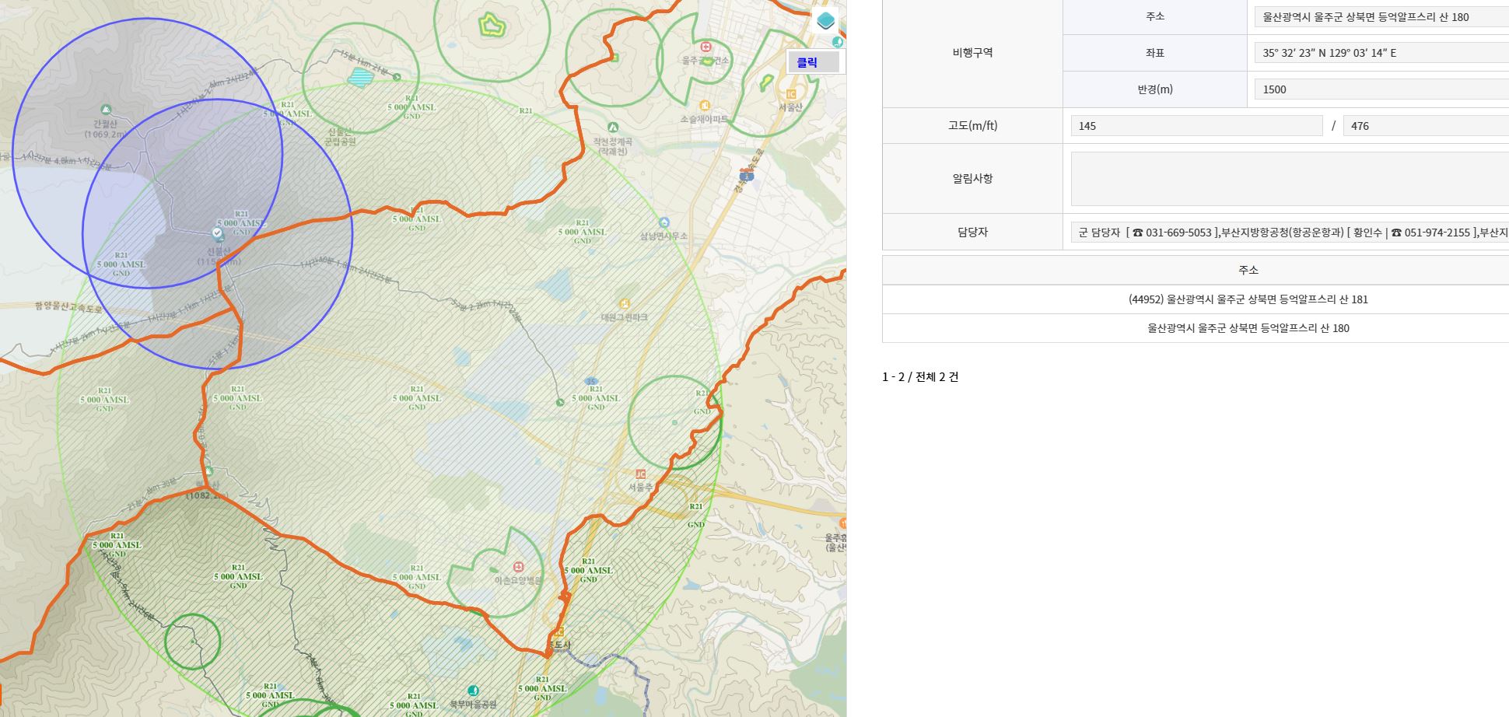Click the 주소 column header of the results list
The image size is (1509, 717).
pyautogui.click(x=1248, y=270)
